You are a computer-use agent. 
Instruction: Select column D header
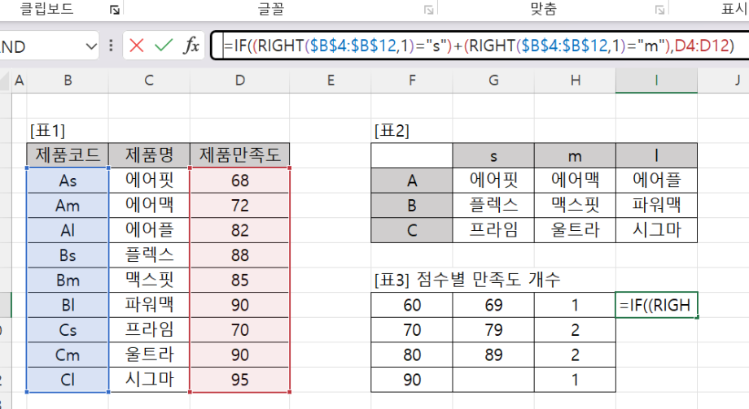(x=239, y=80)
